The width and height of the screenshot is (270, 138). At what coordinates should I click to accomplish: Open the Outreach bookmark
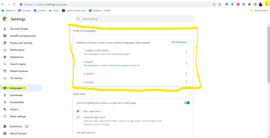pyautogui.click(x=24, y=10)
